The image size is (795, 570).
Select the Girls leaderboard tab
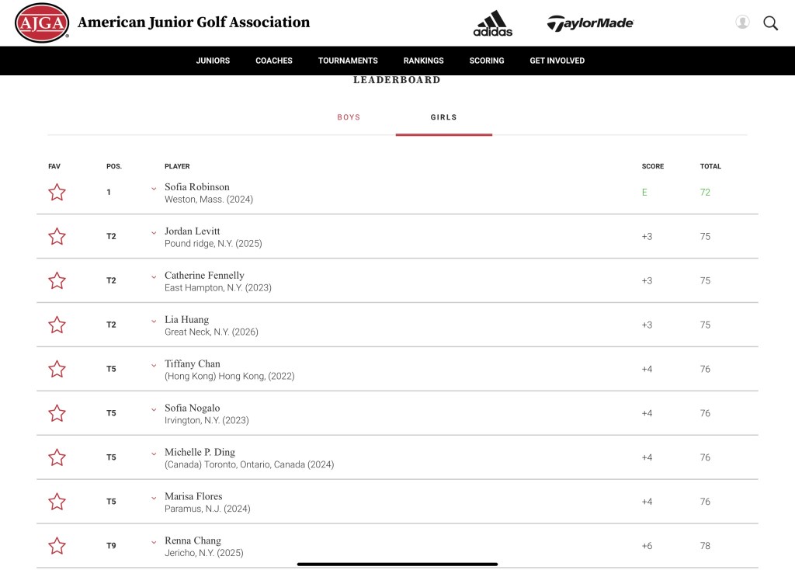tap(444, 117)
